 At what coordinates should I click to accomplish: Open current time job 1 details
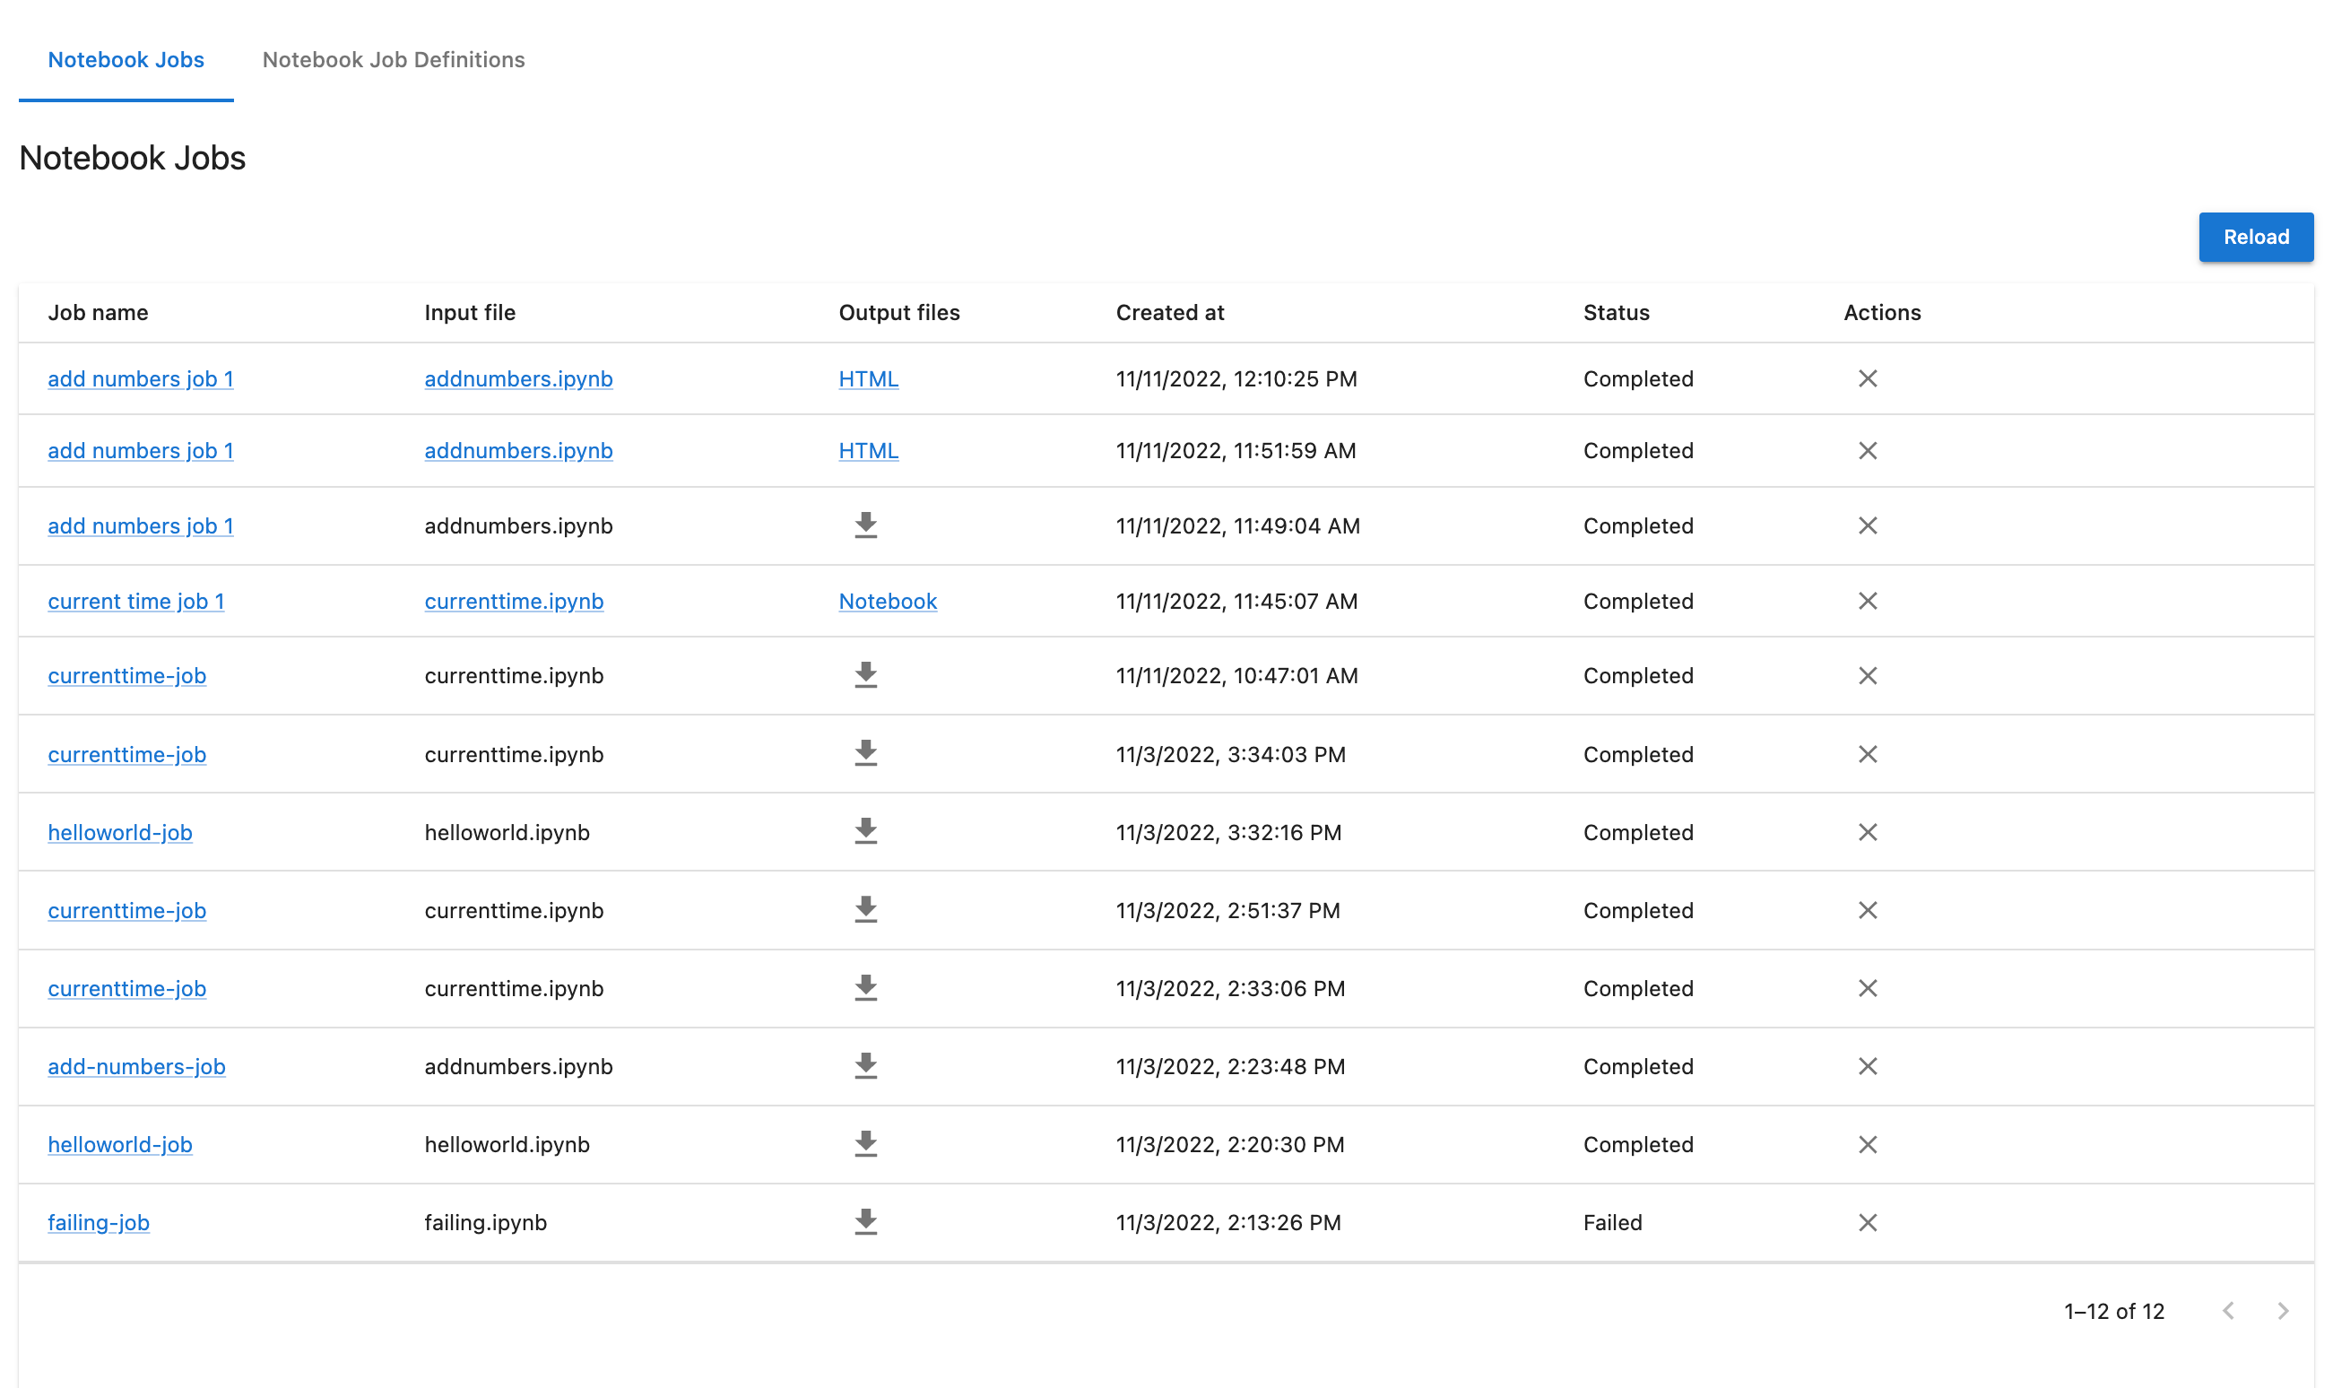click(135, 602)
